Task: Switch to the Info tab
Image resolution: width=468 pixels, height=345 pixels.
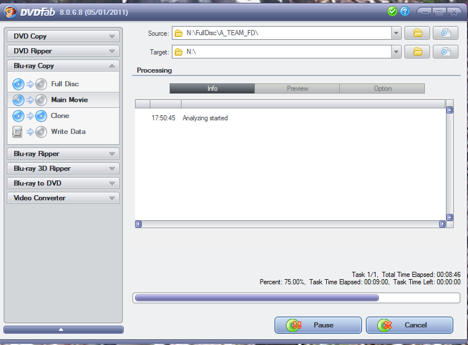Action: click(212, 89)
